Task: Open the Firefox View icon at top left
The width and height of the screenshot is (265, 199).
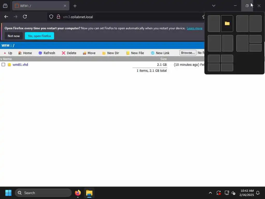Action: [5, 6]
